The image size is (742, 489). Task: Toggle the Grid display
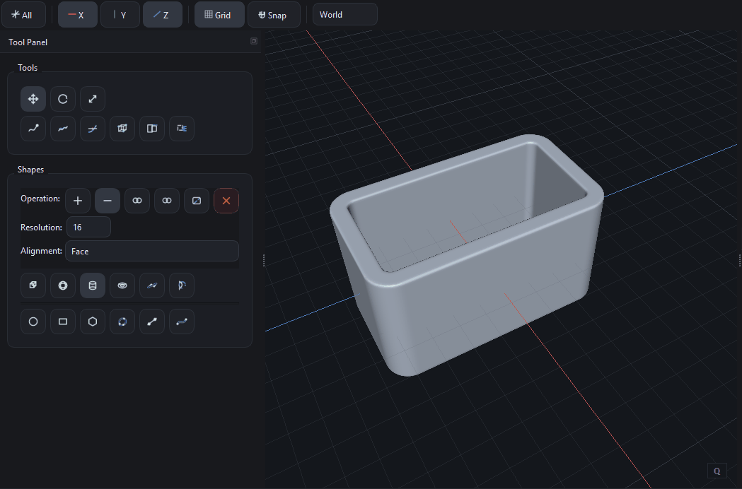(x=219, y=15)
